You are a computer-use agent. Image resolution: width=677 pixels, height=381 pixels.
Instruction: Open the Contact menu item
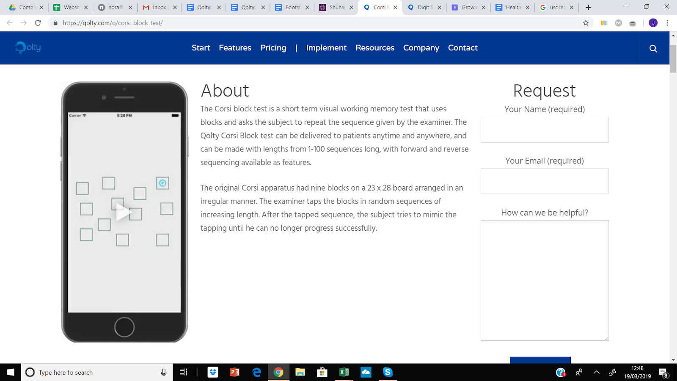tap(462, 48)
